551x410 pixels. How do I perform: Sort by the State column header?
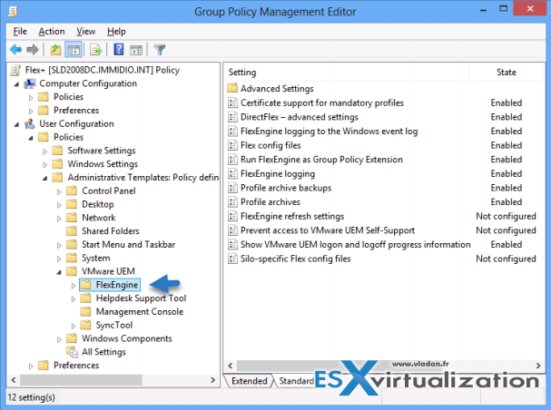pos(506,73)
